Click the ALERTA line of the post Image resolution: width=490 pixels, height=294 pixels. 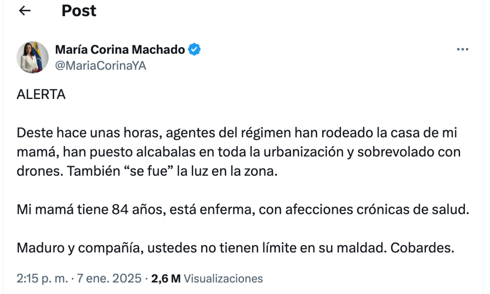tap(41, 95)
